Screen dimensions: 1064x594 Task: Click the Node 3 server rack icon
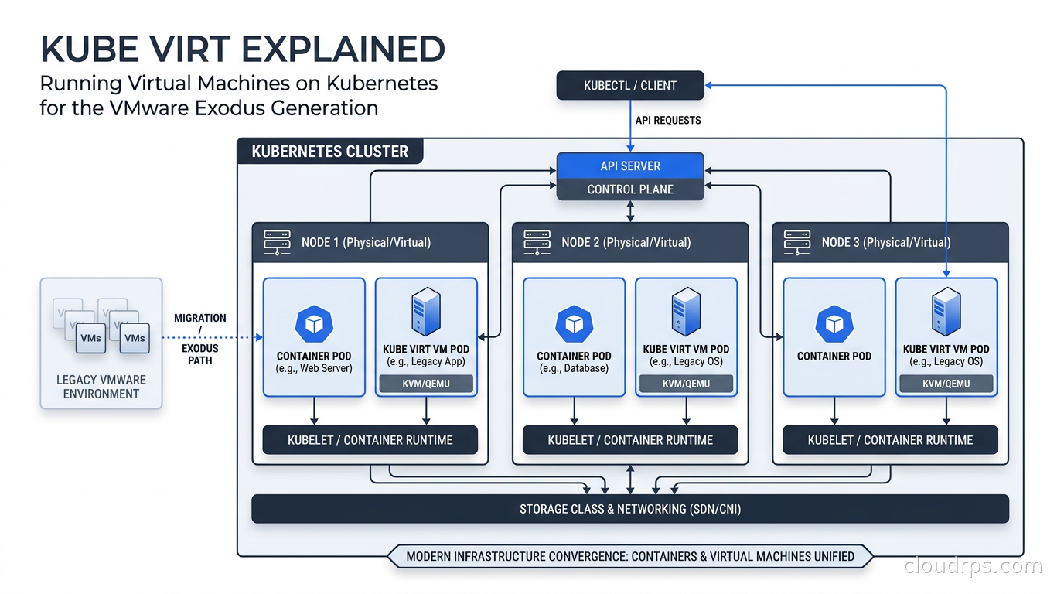[x=797, y=242]
